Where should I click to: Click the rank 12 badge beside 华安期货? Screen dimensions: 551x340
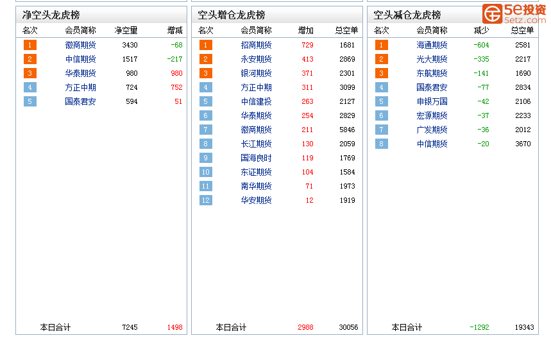pyautogui.click(x=205, y=200)
